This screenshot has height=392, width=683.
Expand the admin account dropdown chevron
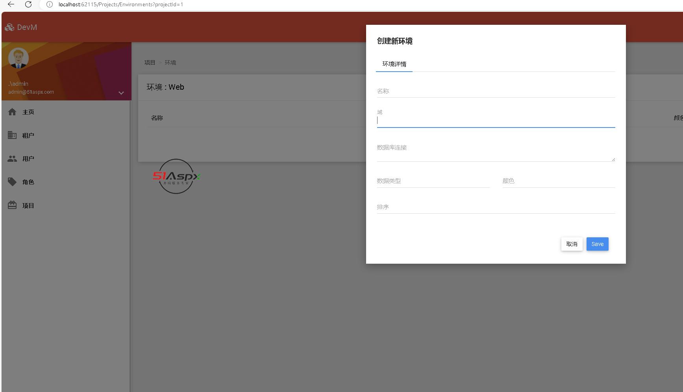click(121, 93)
